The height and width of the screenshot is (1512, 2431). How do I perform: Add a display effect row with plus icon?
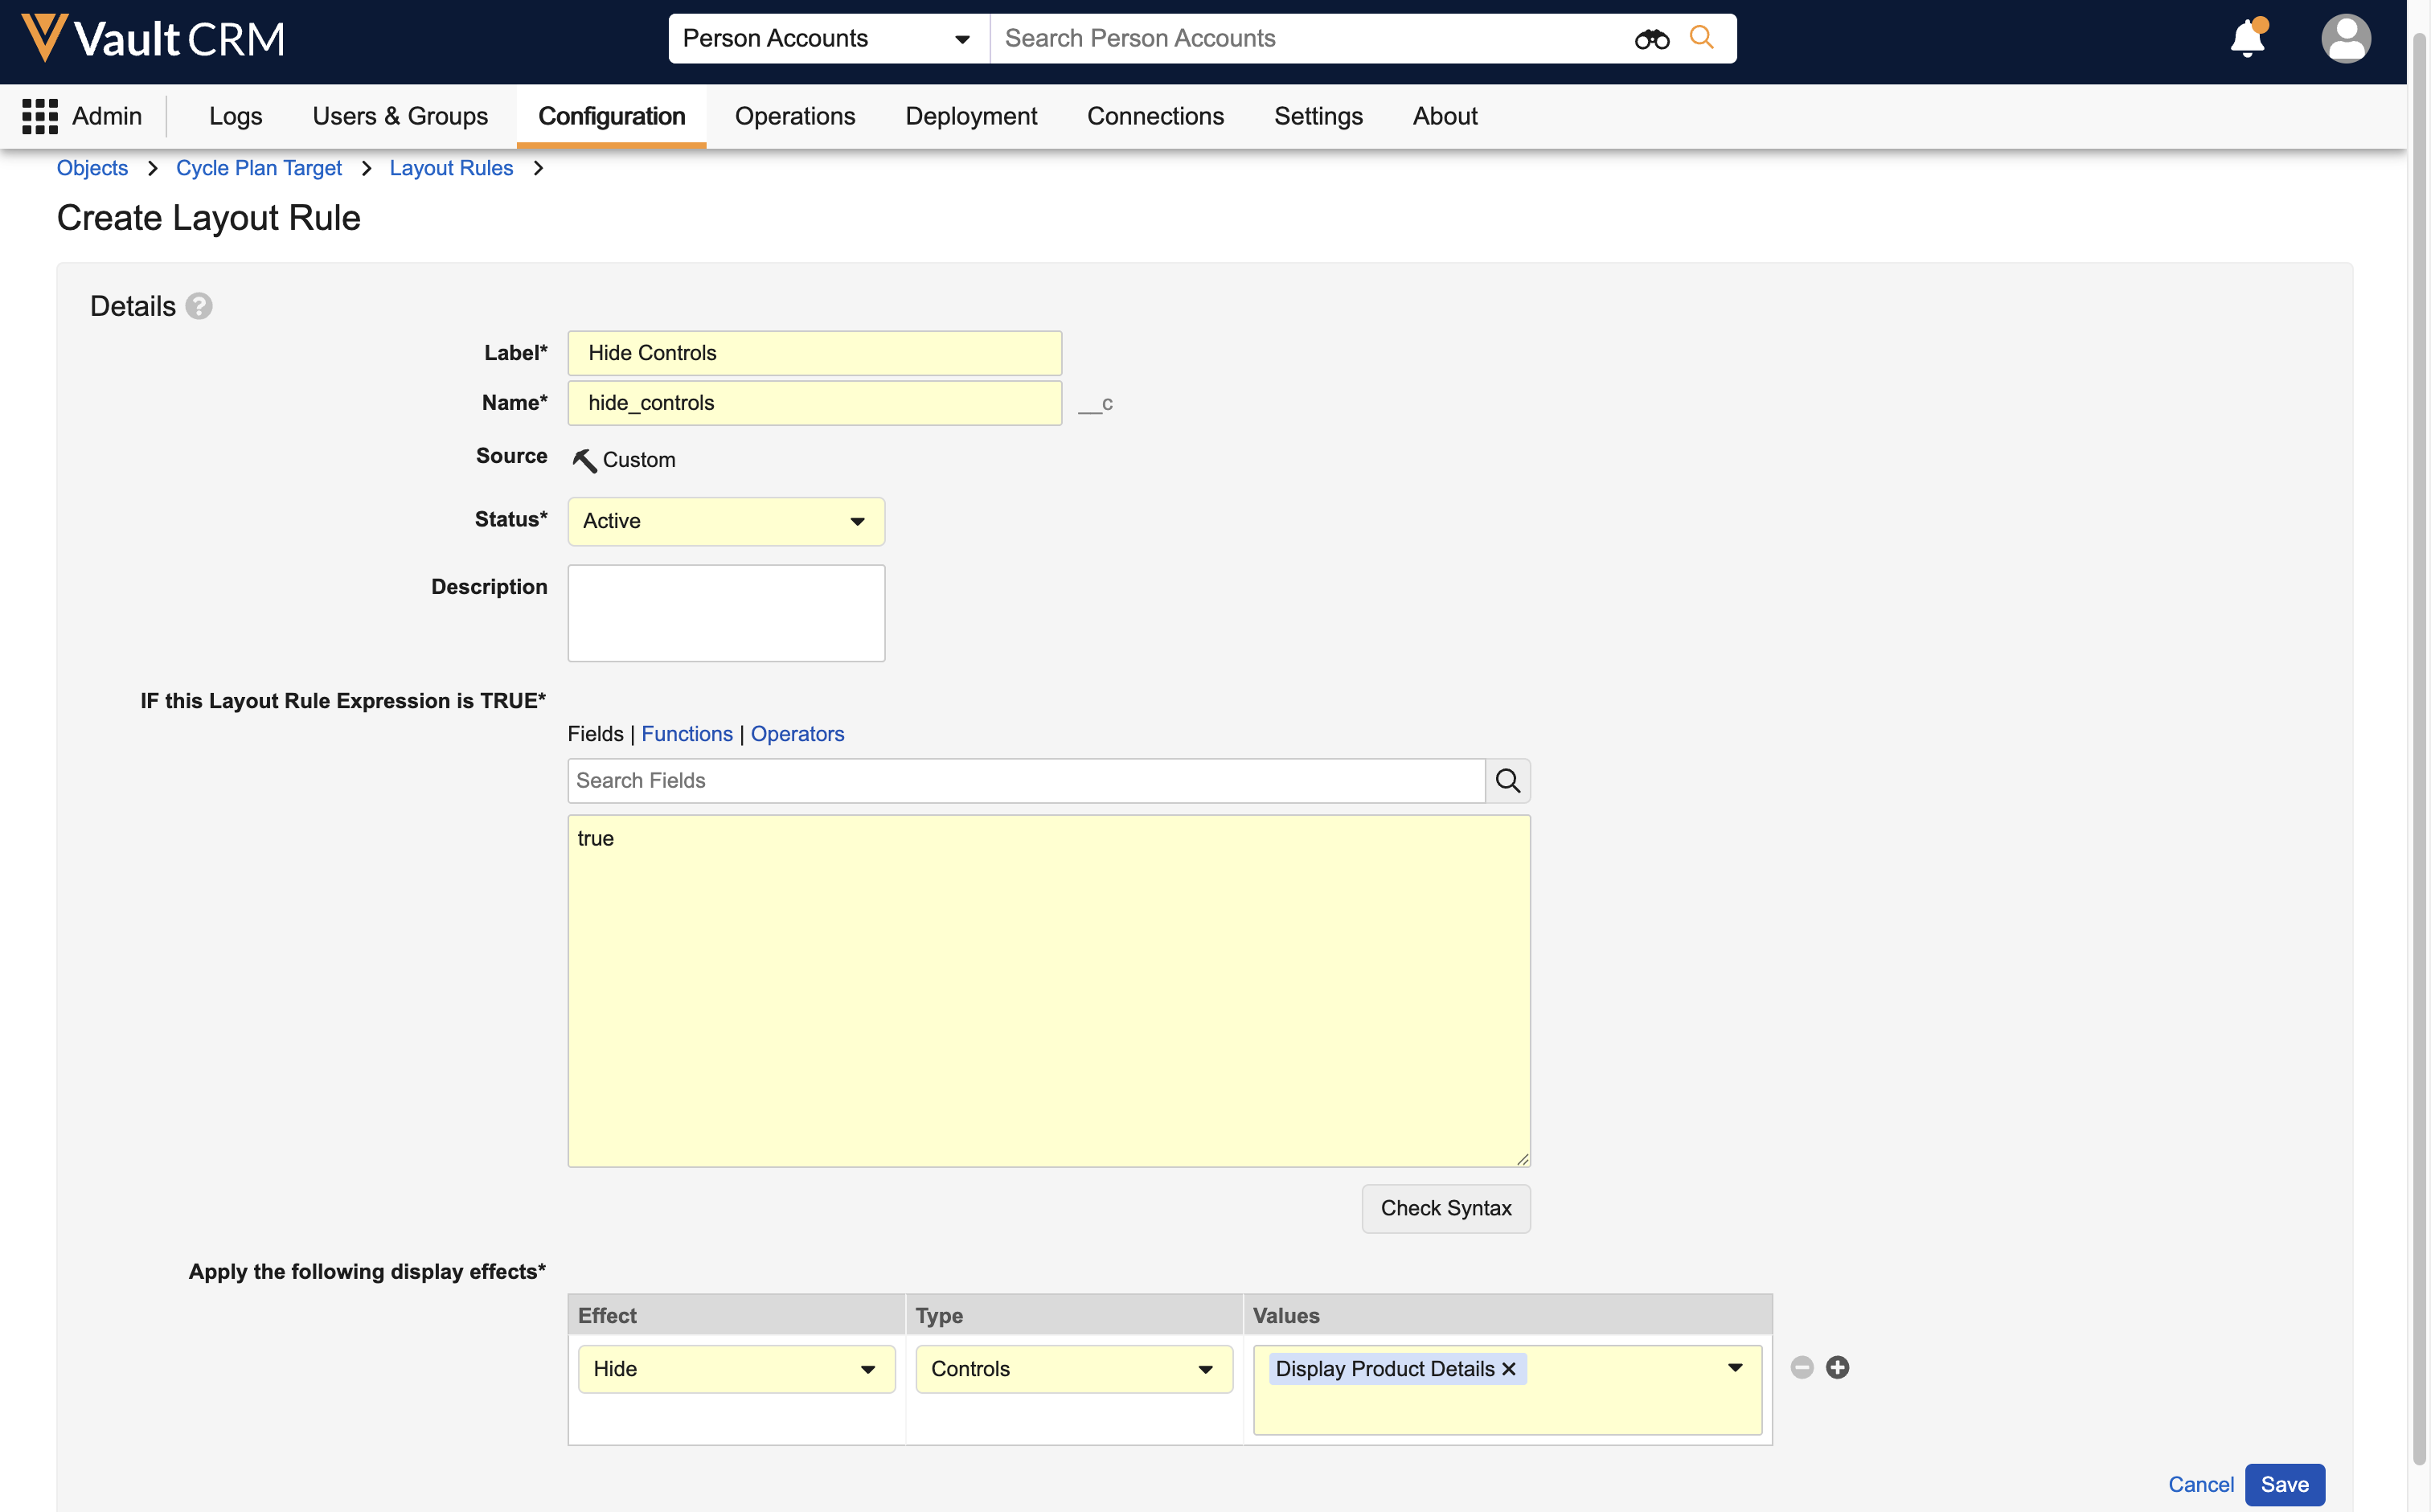[x=1837, y=1367]
